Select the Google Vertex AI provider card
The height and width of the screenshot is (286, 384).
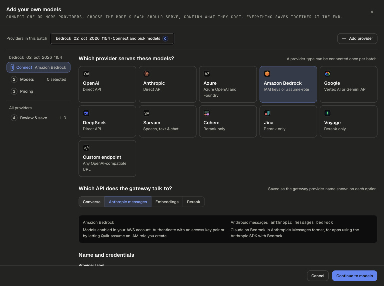[349, 84]
